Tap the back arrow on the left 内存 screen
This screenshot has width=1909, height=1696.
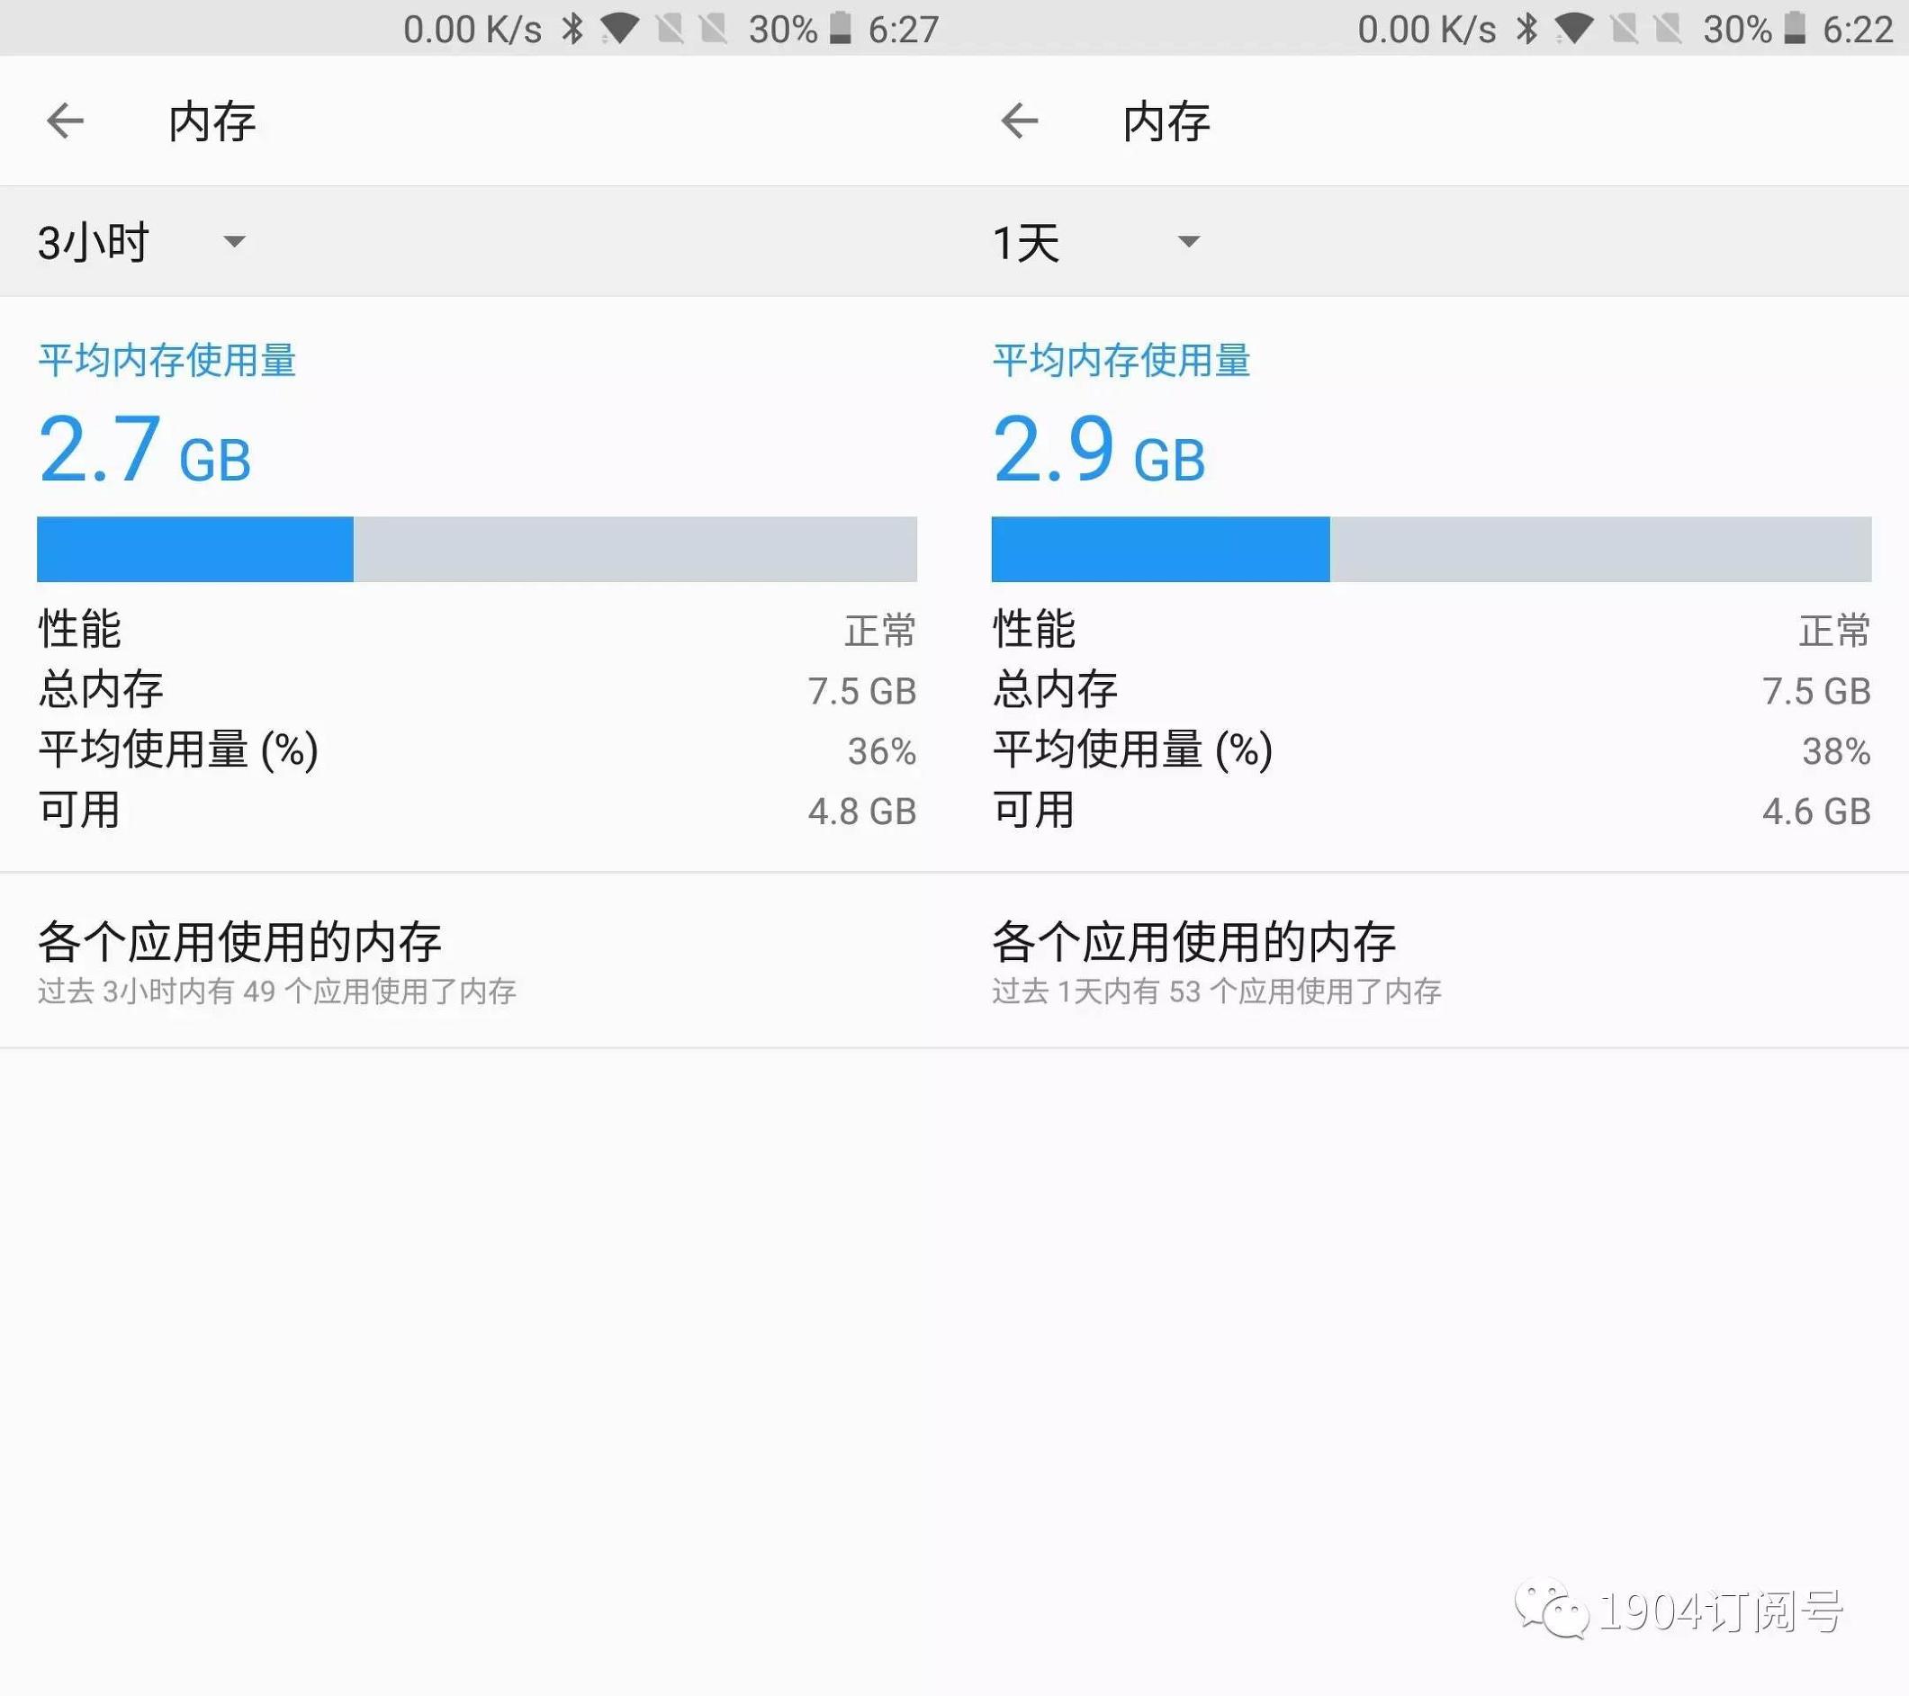tap(66, 121)
